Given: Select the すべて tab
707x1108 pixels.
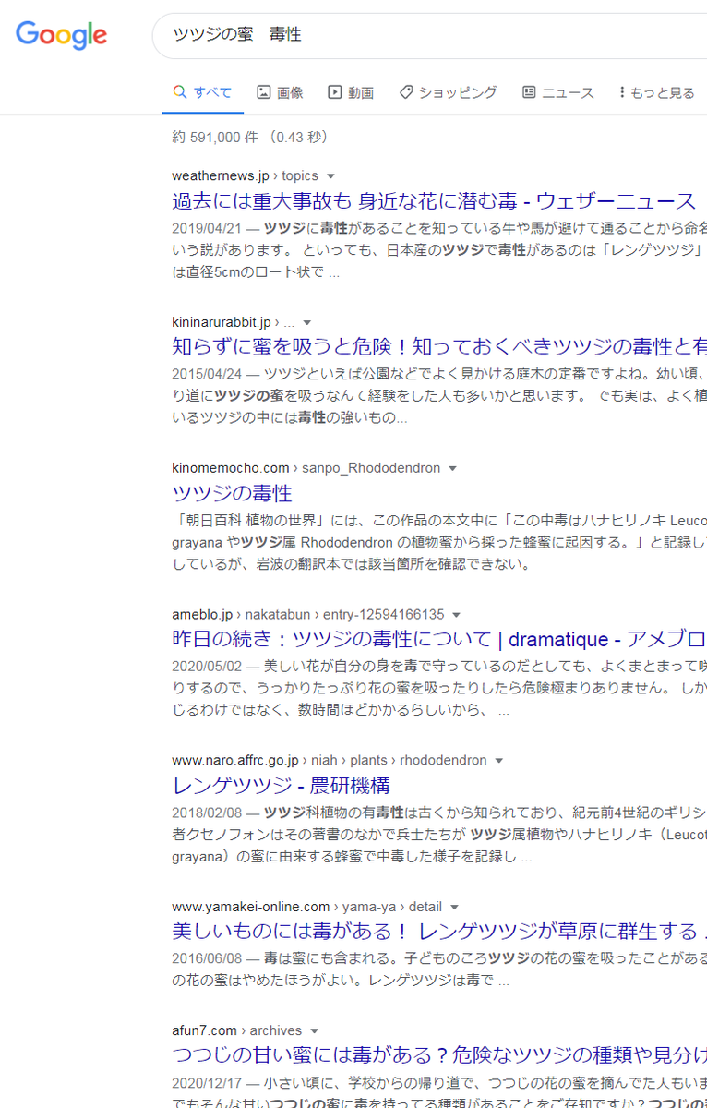Looking at the screenshot, I should [202, 92].
